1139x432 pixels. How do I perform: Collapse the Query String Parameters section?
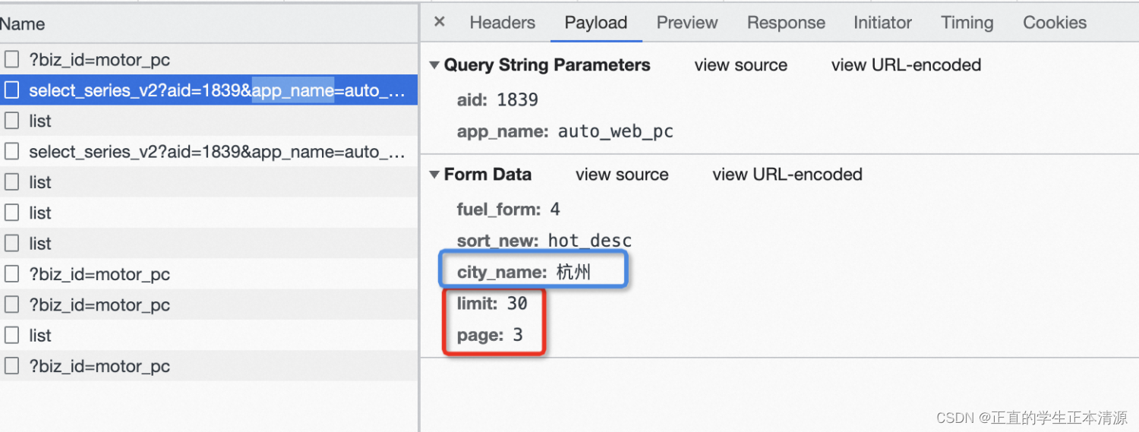(435, 65)
